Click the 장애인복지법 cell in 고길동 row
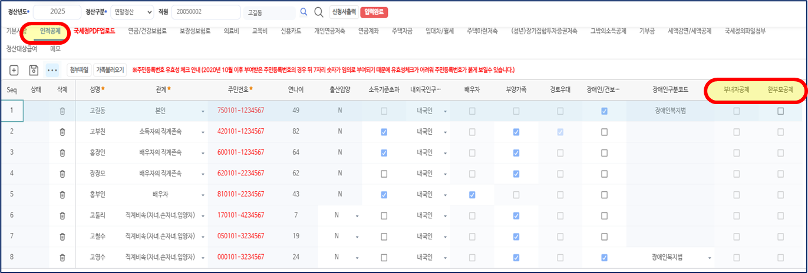Image resolution: width=808 pixels, height=273 pixels. [x=671, y=111]
